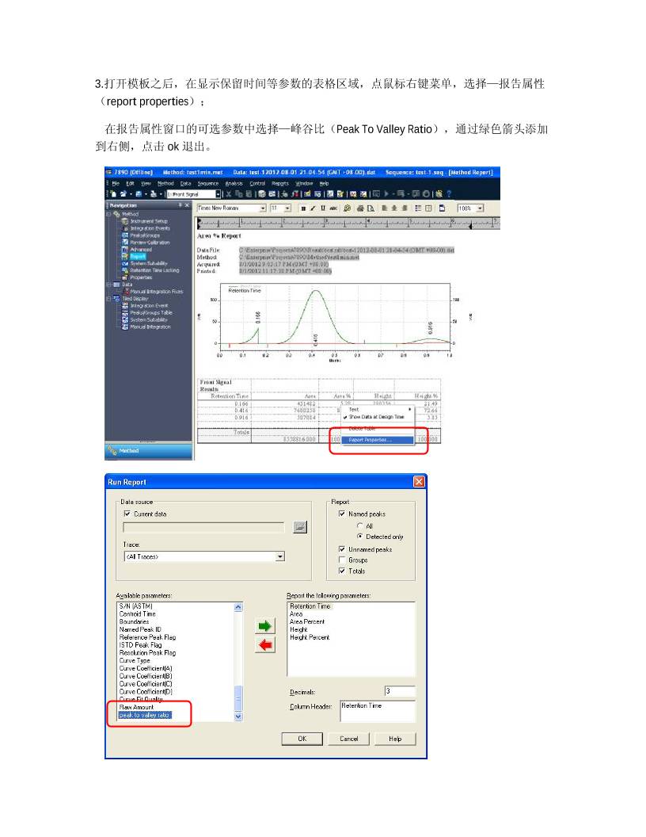The height and width of the screenshot is (837, 646).
Task: Toggle bold formatting in report toolbar
Action: (x=303, y=208)
